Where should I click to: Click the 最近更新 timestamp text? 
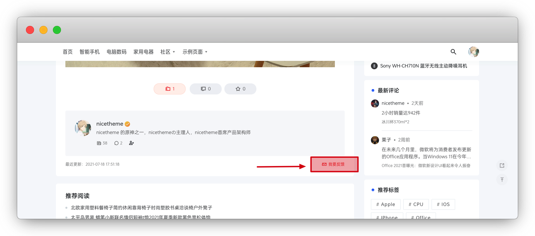(92, 164)
